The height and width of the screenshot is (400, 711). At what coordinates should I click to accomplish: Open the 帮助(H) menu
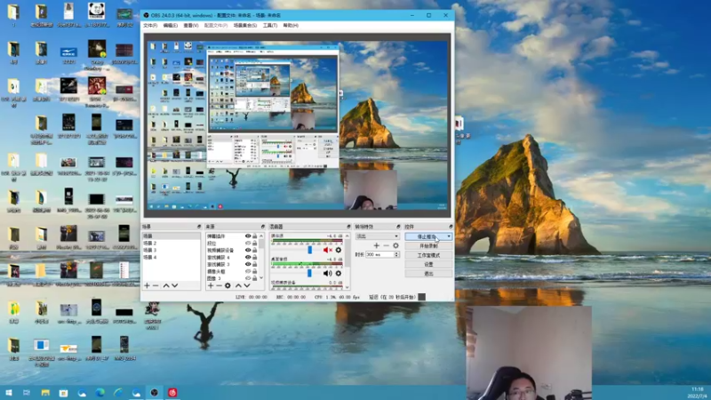(x=291, y=26)
